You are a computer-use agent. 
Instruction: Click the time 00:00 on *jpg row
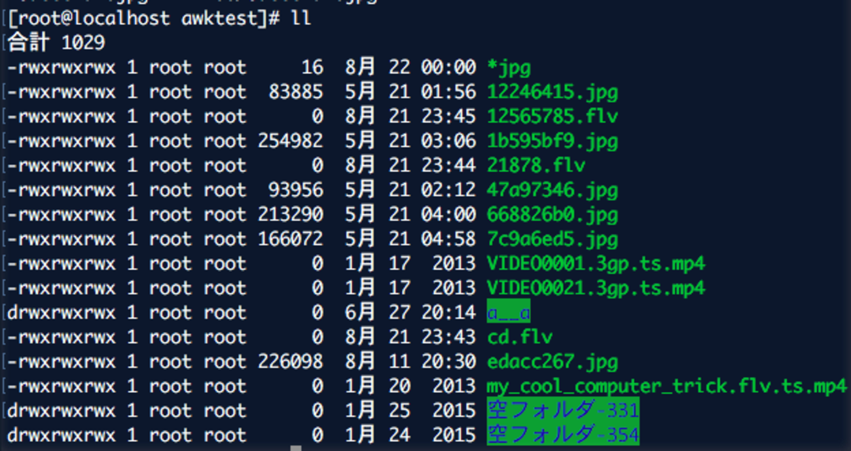(x=449, y=67)
